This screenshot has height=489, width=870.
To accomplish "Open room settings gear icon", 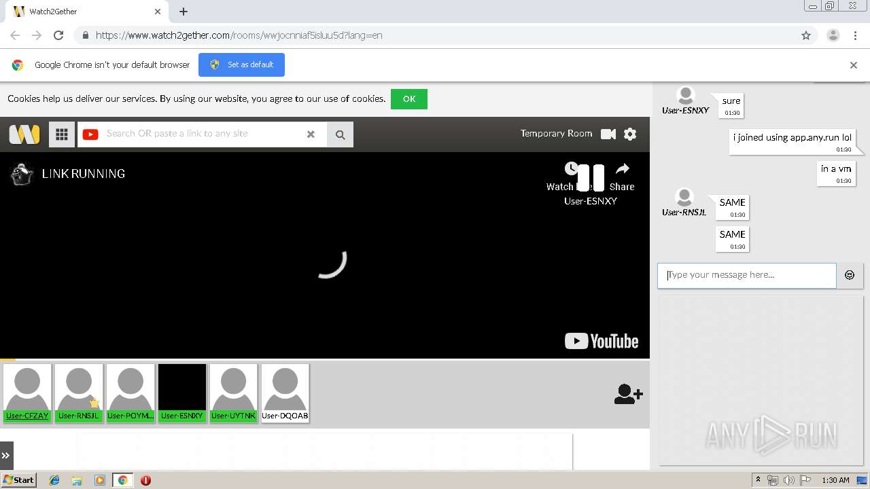I will (630, 134).
